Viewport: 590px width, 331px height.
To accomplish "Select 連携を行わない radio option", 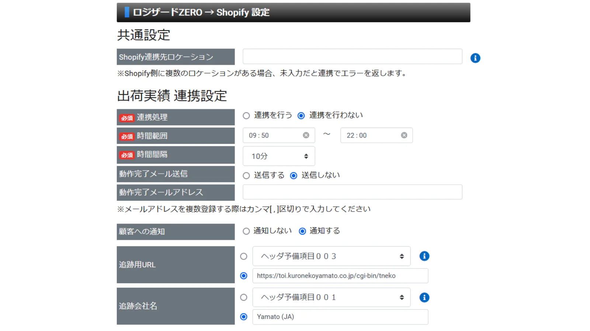I will [301, 116].
